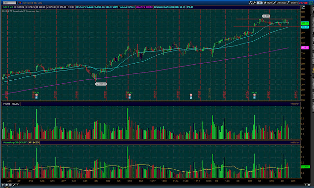The width and height of the screenshot is (314, 188).
Task: Collapse bottom toolbar with left arrow
Action: (x=18, y=185)
